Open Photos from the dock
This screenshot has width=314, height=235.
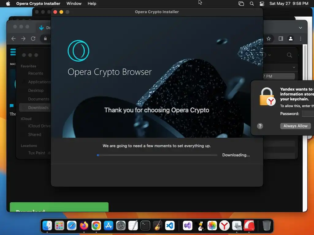tap(212, 226)
